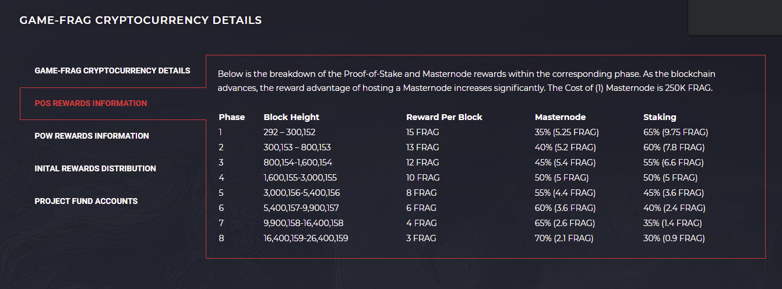Click the Staking column header
This screenshot has height=289, width=782.
(x=660, y=117)
